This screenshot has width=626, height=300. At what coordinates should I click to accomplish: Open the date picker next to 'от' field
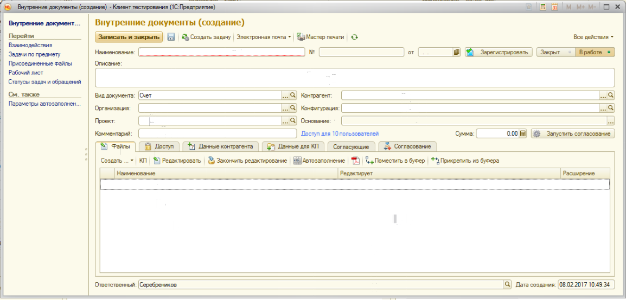(457, 53)
